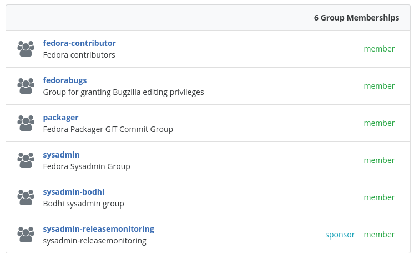
Task: Click the 'Bodhi sysadmin group' description
Action: (84, 204)
